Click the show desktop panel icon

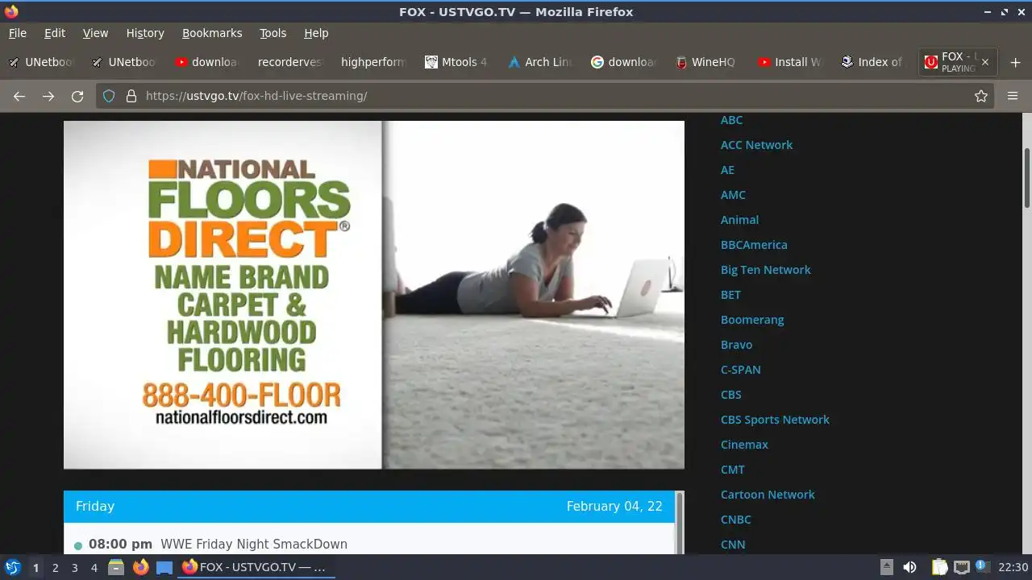pos(164,567)
